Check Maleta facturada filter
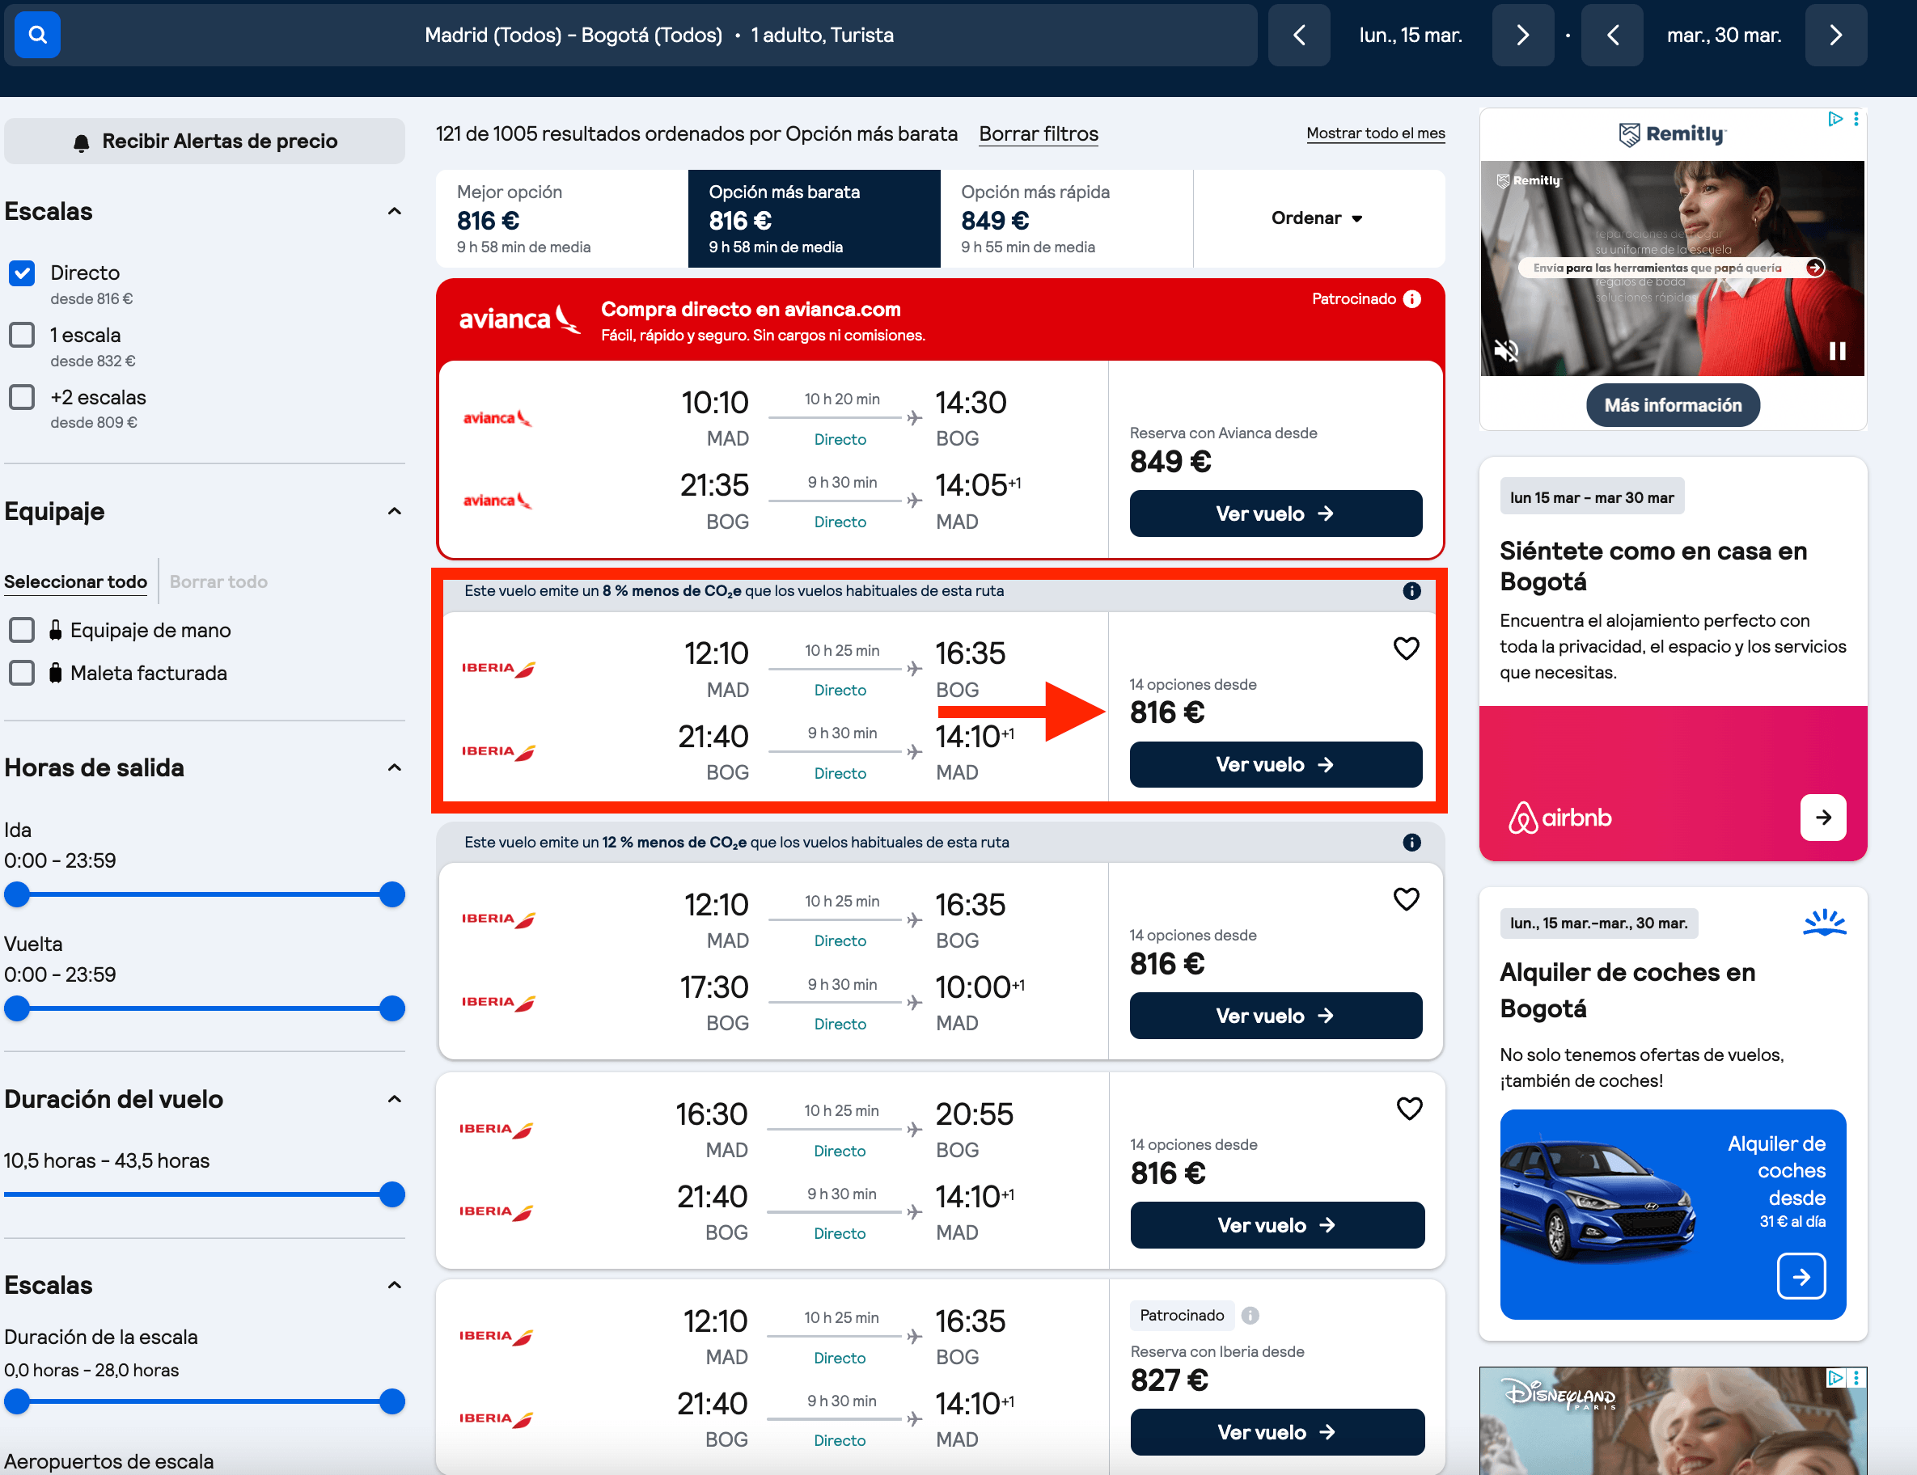 coord(22,673)
